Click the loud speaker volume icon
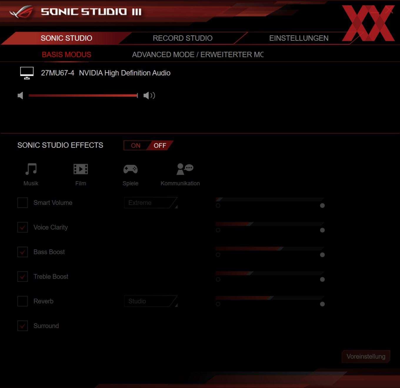Screen dimensions: 400x388 [x=149, y=95]
